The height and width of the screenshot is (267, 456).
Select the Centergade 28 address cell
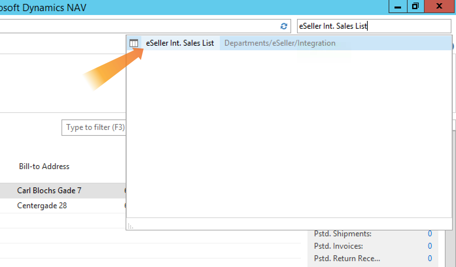42,206
